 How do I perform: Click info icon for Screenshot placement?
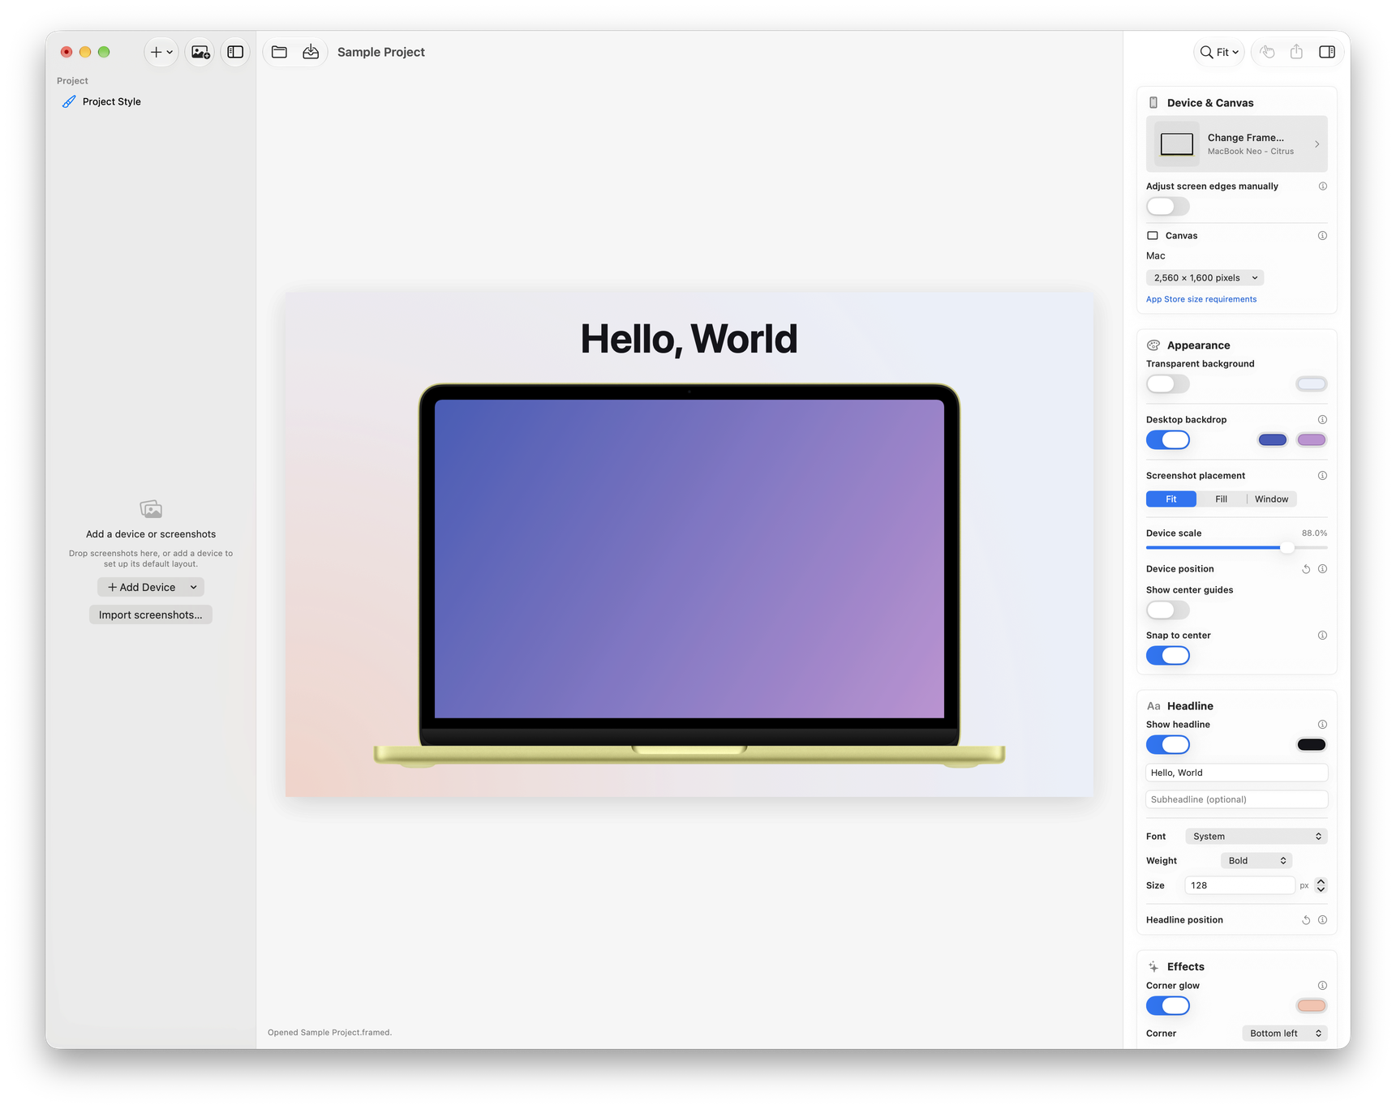[x=1323, y=476]
